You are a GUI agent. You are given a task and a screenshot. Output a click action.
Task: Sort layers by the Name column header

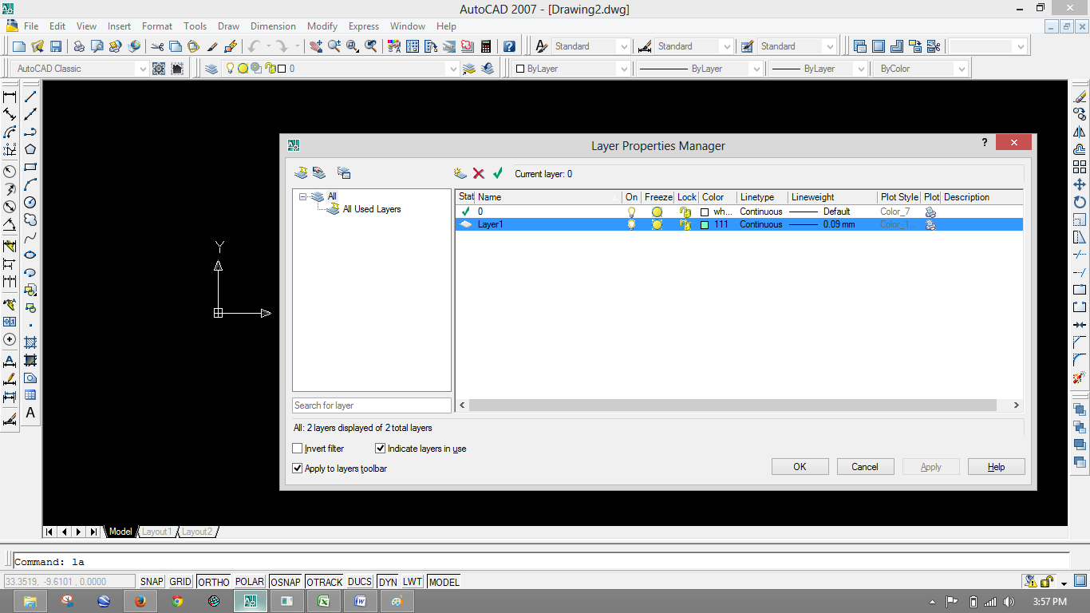548,197
